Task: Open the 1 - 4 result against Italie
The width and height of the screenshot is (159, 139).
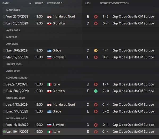Action: (x=105, y=84)
